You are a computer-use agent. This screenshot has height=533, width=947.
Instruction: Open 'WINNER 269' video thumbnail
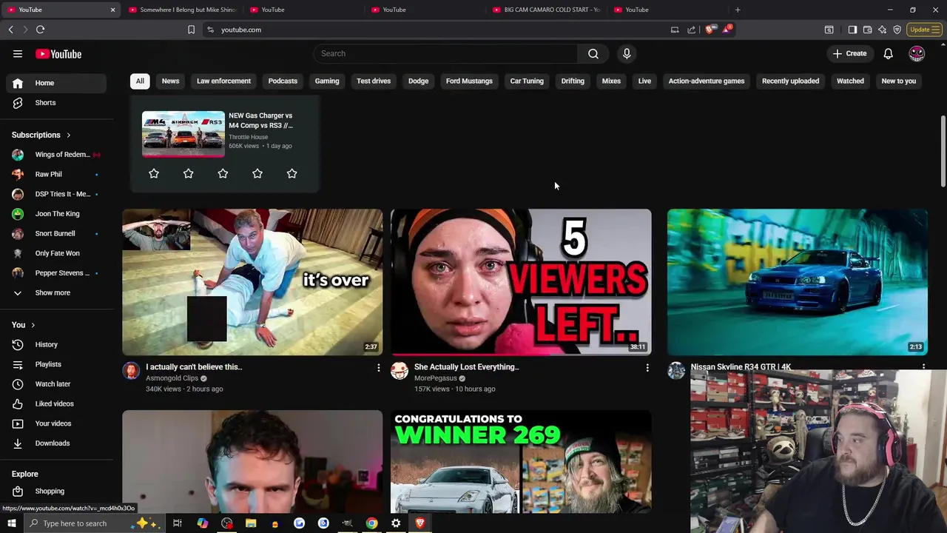point(521,462)
